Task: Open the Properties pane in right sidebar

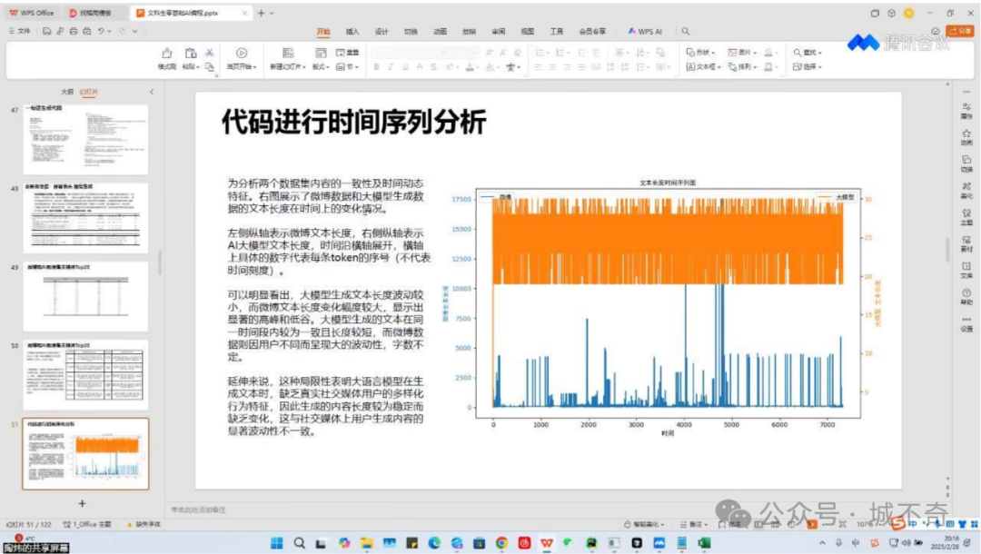Action: coord(966,110)
